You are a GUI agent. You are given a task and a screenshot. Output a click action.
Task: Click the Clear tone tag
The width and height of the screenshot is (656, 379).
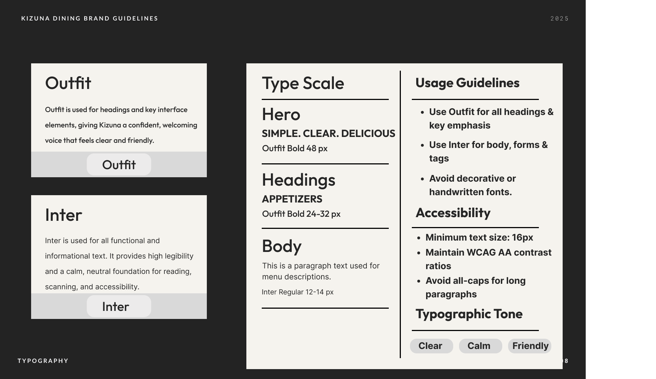tap(431, 346)
